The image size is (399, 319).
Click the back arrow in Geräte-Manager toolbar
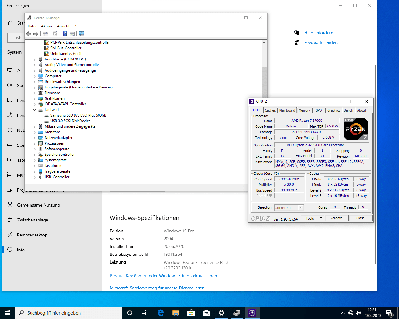[x=29, y=34]
